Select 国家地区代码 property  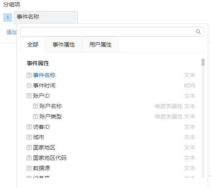111,158
